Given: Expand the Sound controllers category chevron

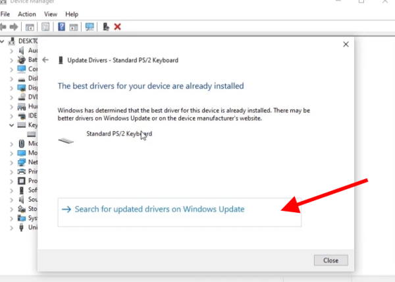Looking at the screenshot, I should (12, 200).
